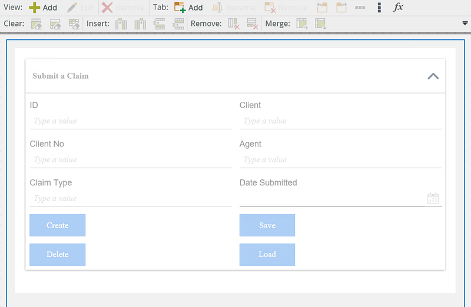Select the ID label
This screenshot has width=471, height=307.
(34, 105)
